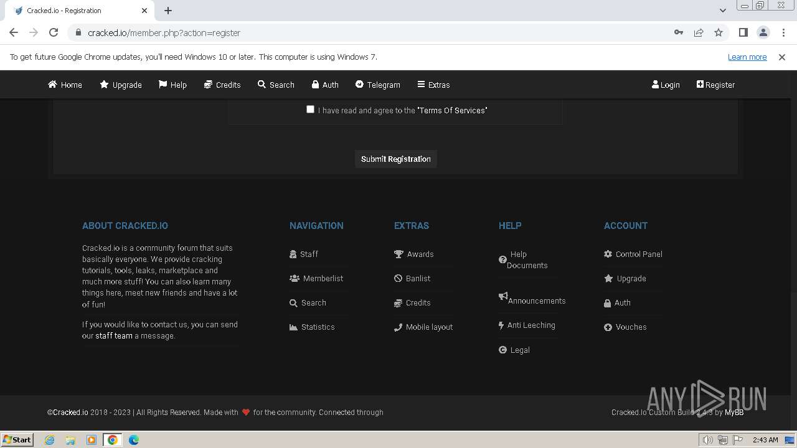Open a new tab with the plus button
The width and height of the screenshot is (797, 448).
[x=168, y=11]
